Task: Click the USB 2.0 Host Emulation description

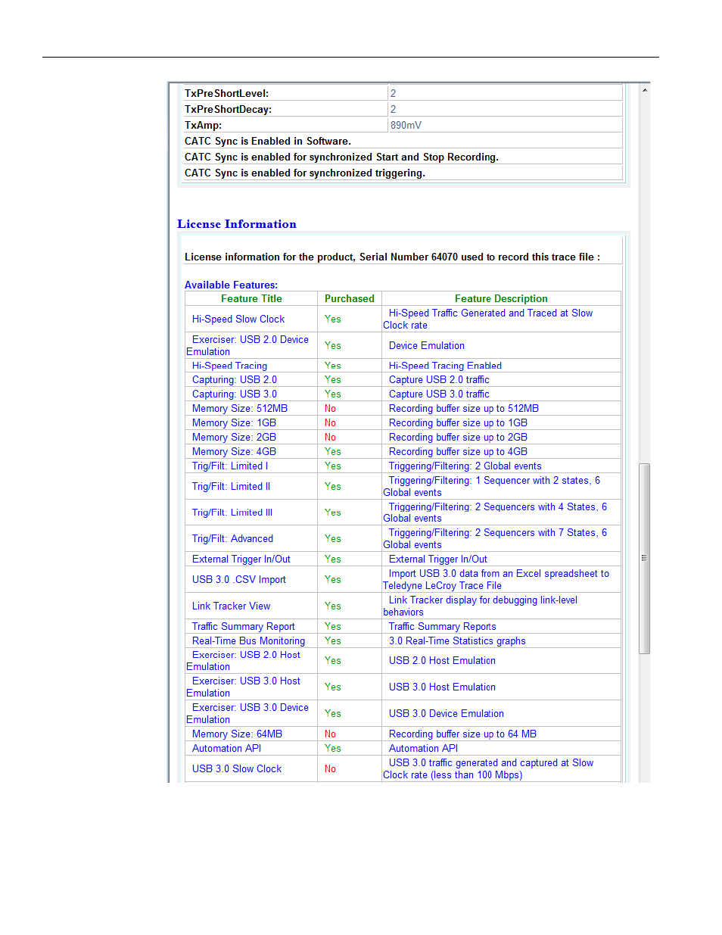Action: tap(442, 661)
